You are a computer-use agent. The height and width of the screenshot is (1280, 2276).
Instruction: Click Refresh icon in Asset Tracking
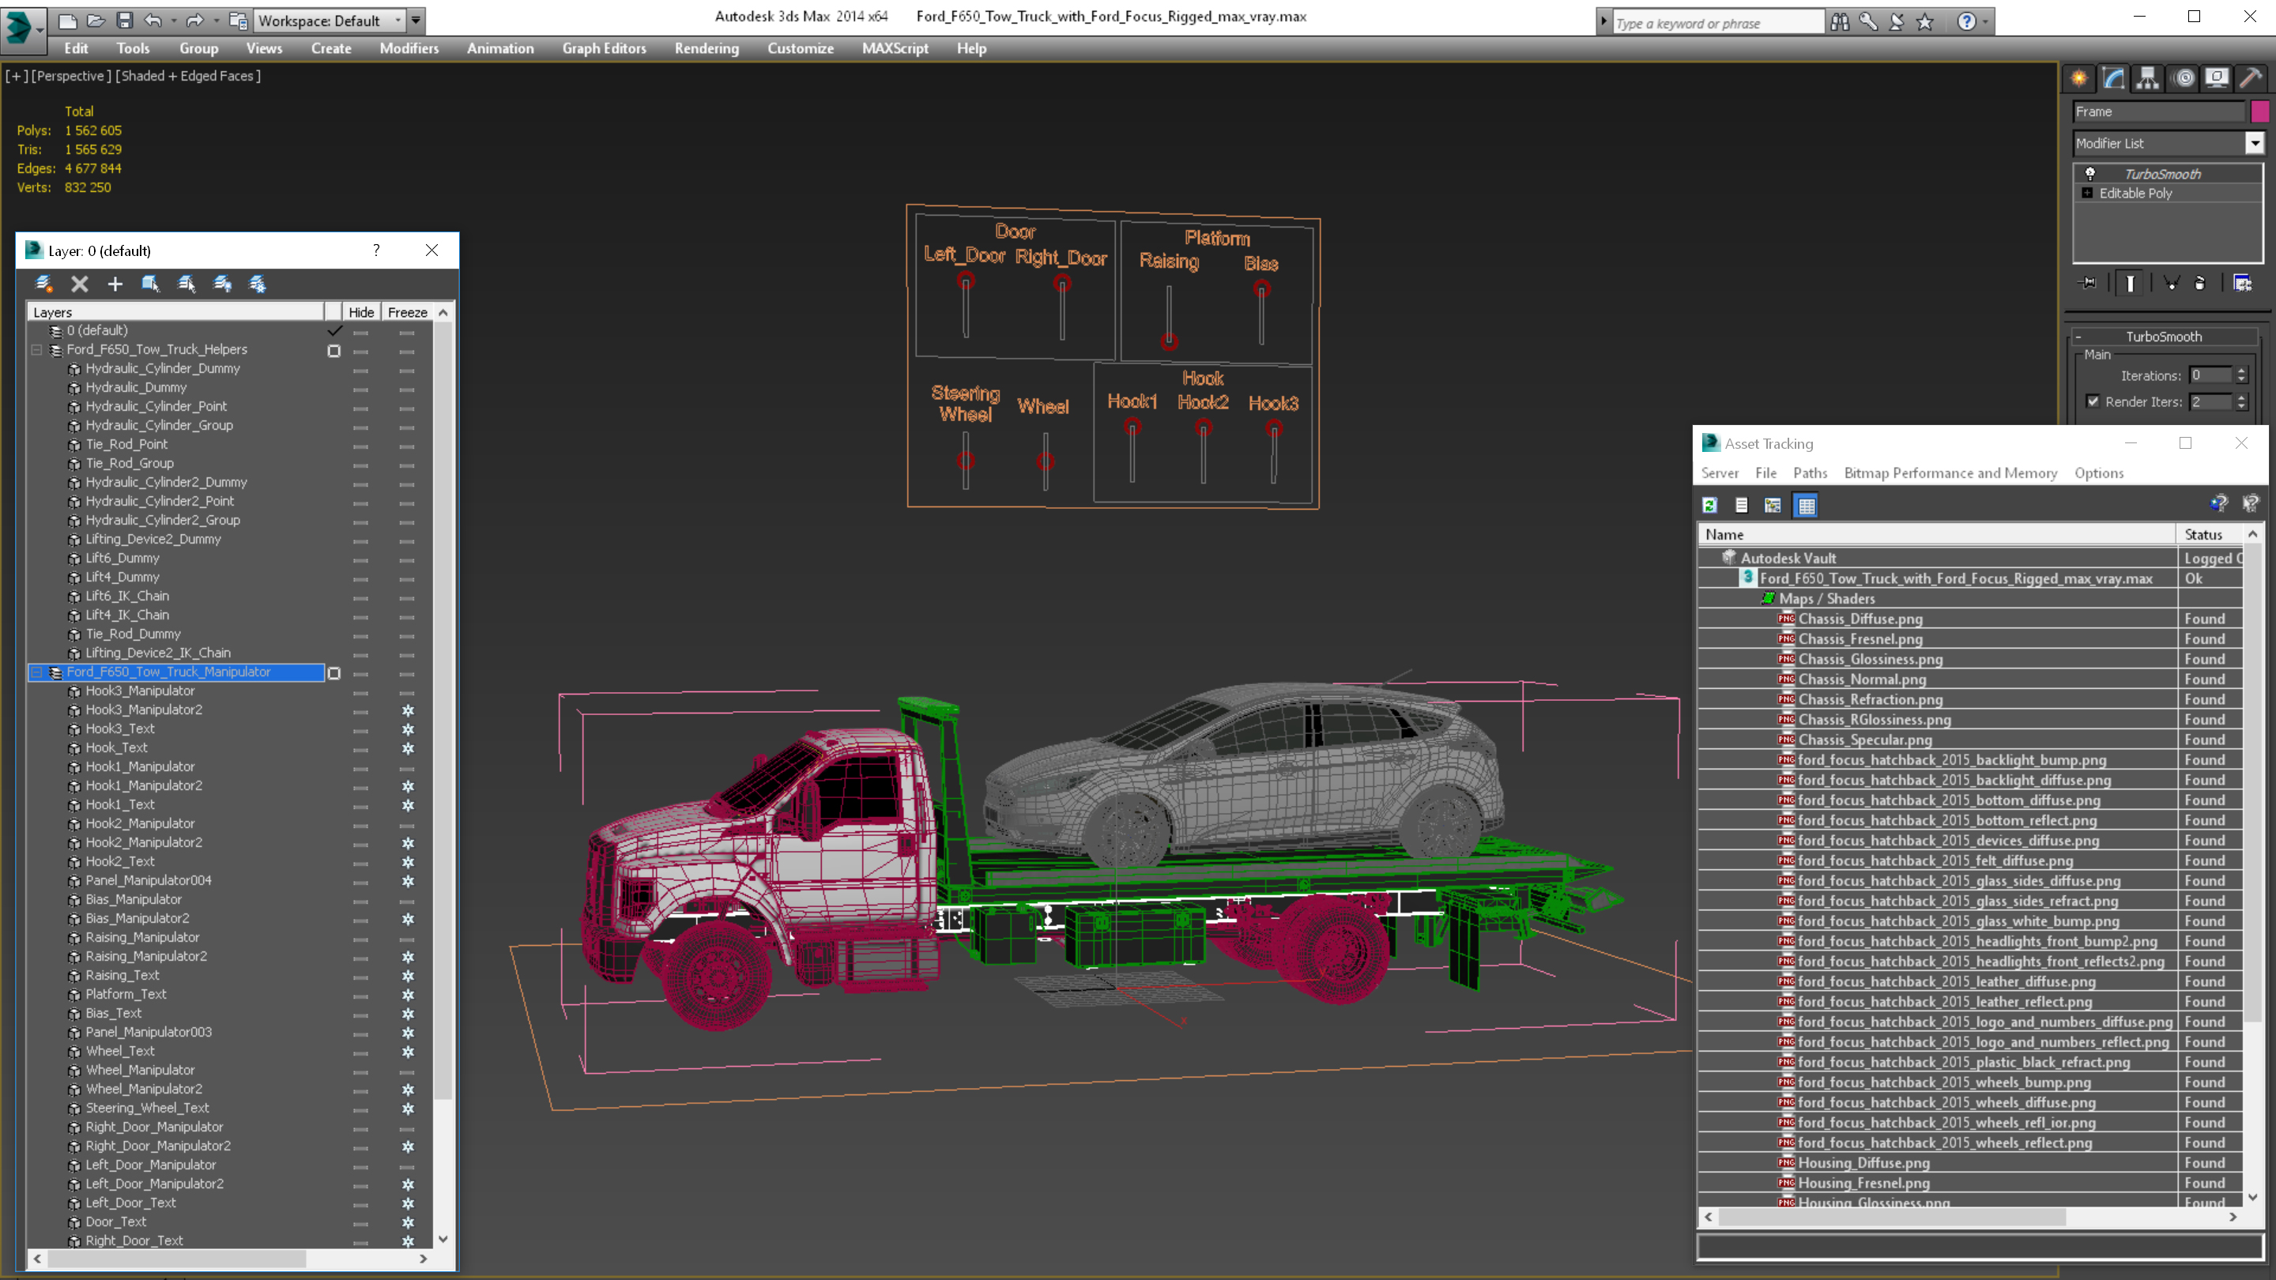click(x=1709, y=506)
